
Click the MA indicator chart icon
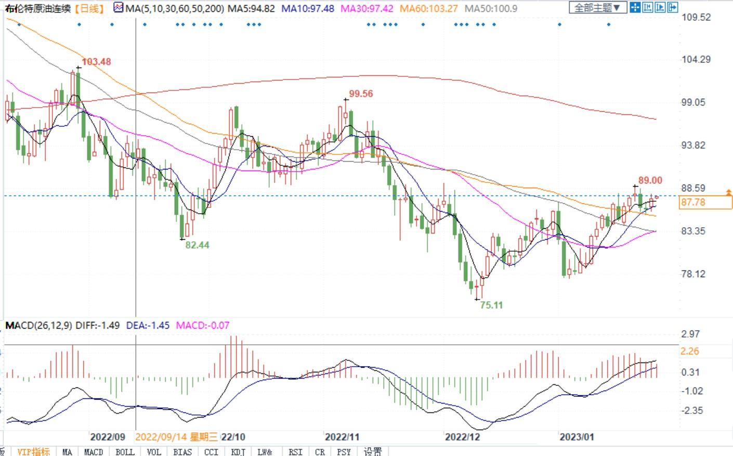pyautogui.click(x=119, y=8)
